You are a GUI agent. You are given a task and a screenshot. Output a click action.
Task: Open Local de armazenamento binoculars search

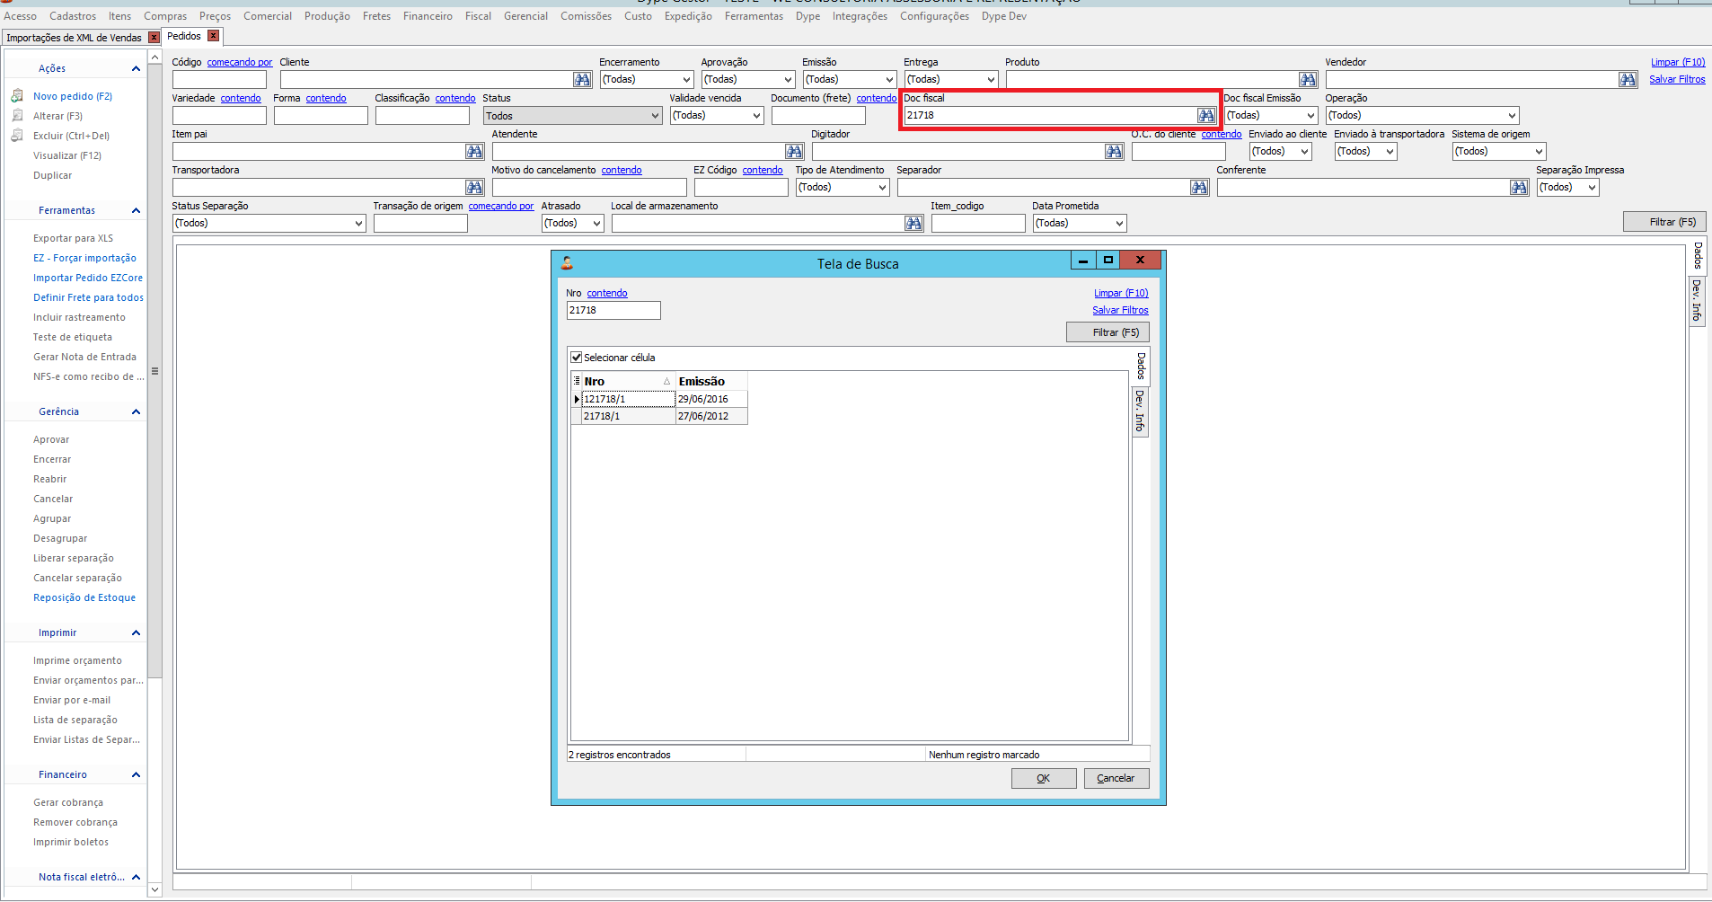pyautogui.click(x=913, y=224)
